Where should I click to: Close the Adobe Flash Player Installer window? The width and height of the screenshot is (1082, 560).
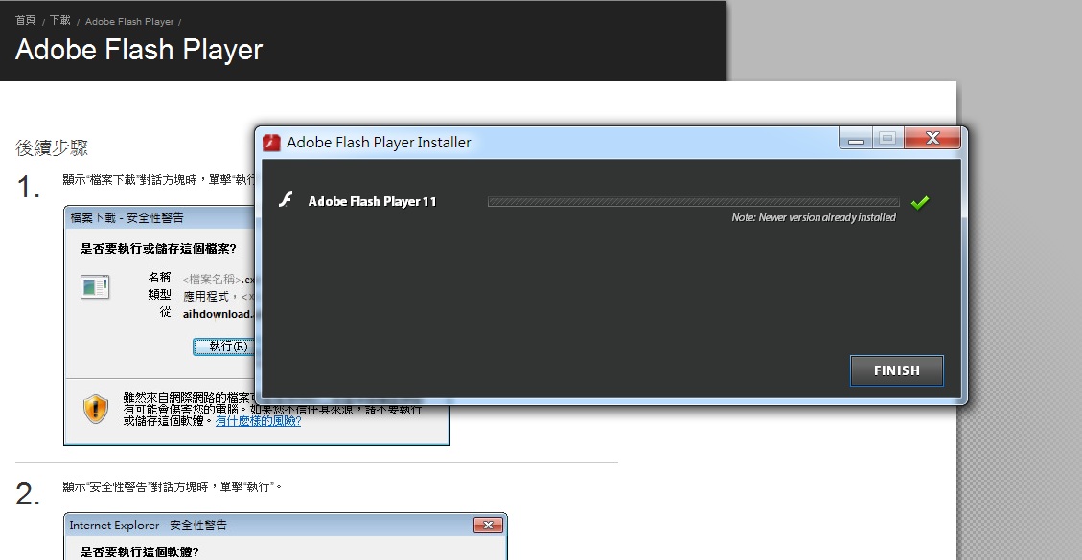click(x=932, y=139)
